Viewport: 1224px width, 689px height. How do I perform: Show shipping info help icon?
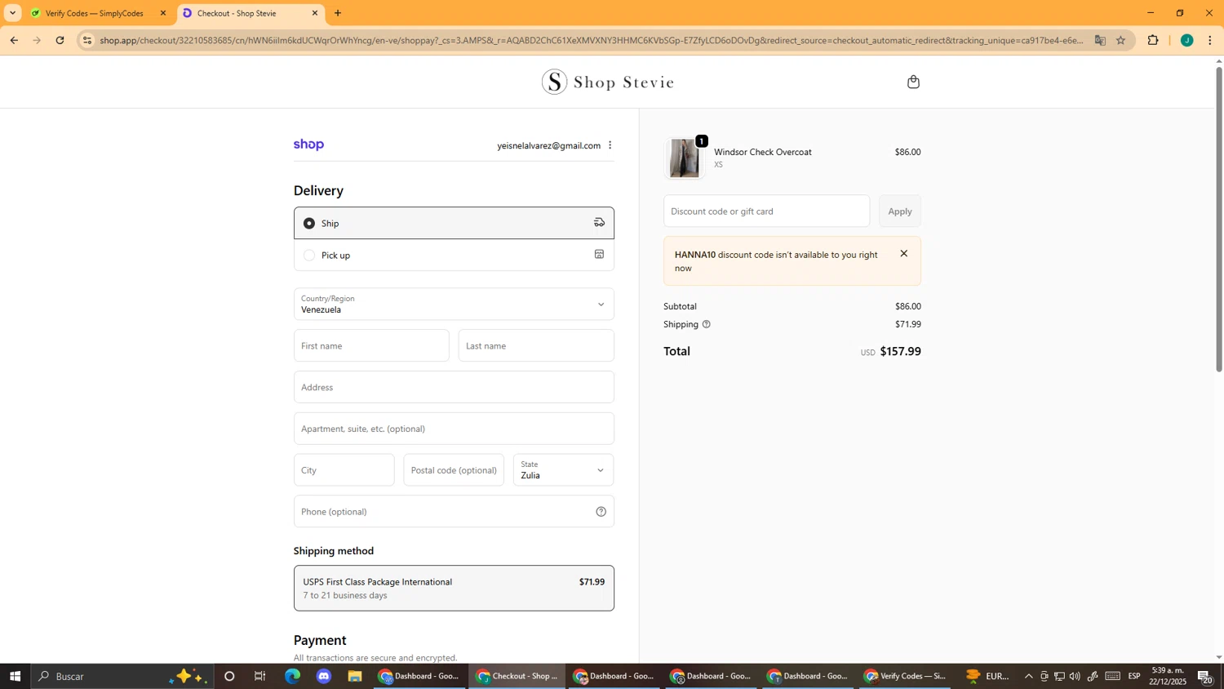[x=707, y=324]
